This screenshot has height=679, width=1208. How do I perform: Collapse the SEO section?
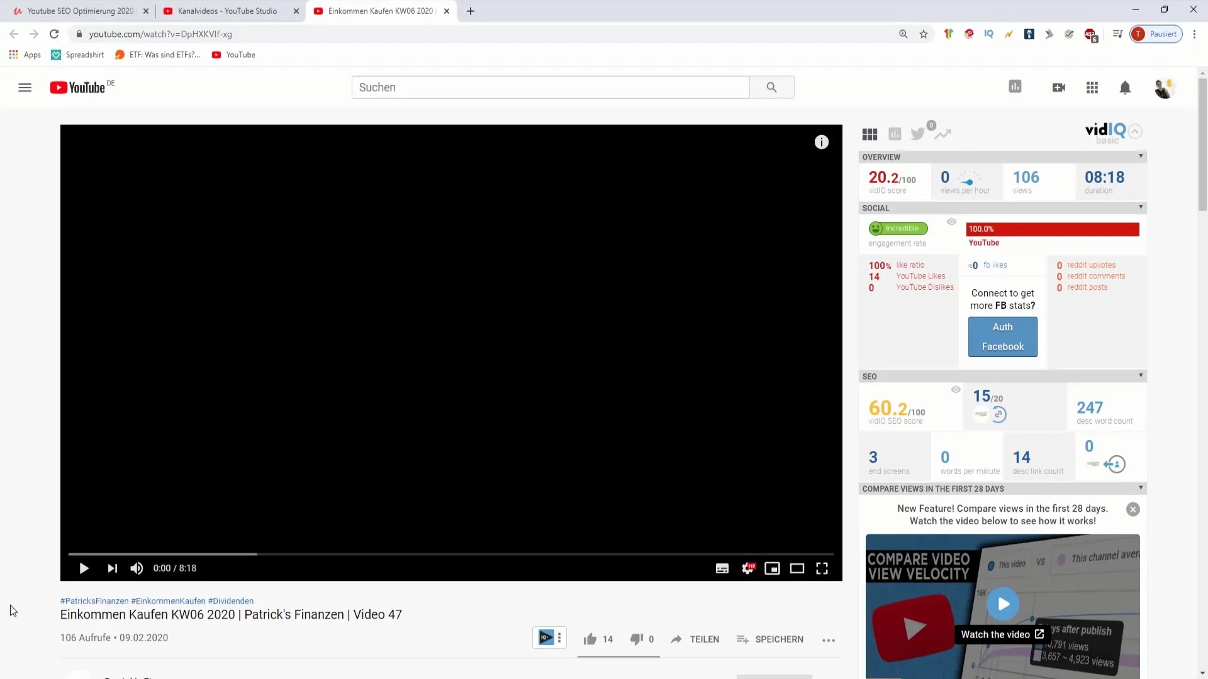tap(1140, 375)
